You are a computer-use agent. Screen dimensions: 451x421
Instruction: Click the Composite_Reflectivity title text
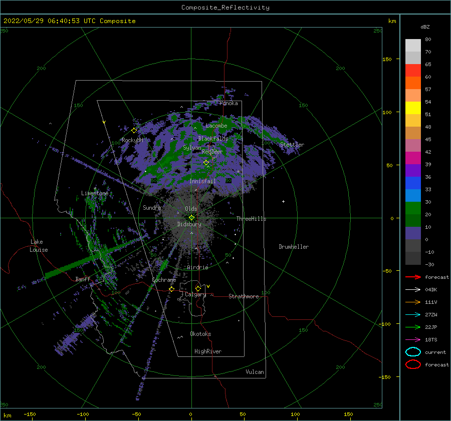[225, 8]
